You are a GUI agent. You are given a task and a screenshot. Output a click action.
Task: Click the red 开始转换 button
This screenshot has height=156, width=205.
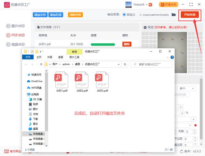pos(190,14)
